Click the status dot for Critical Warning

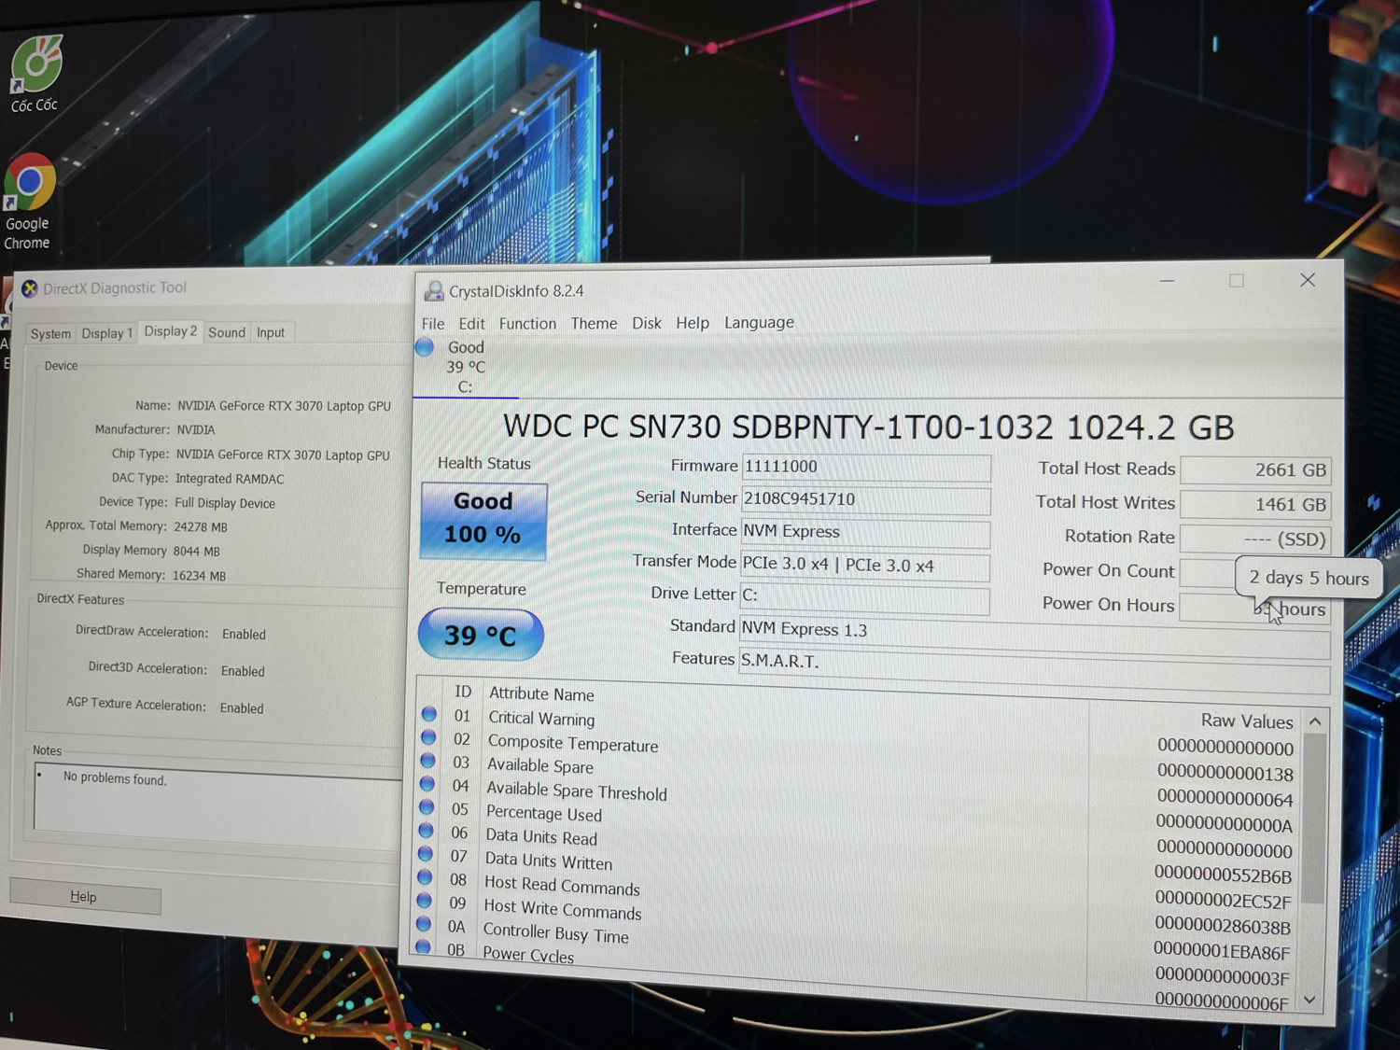[x=429, y=714]
